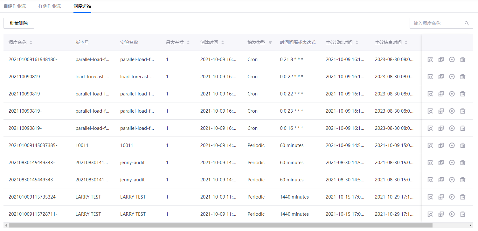This screenshot has height=231, width=478.
Task: View details of schedule 202101009161948180-
Action: (x=430, y=59)
